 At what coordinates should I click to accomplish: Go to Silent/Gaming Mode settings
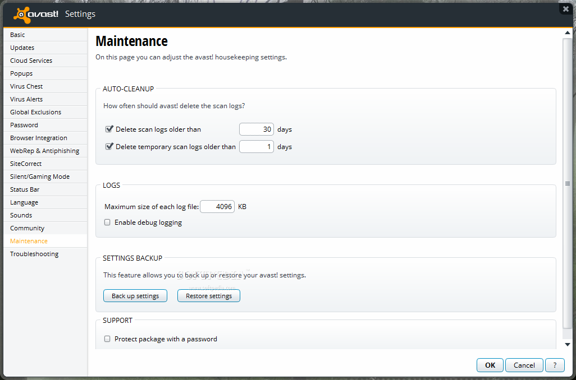pyautogui.click(x=45, y=177)
